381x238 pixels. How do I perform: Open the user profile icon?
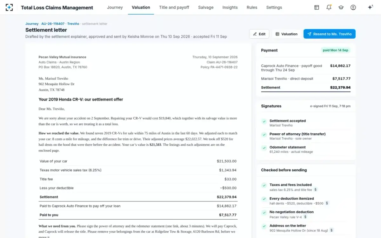pos(353,7)
